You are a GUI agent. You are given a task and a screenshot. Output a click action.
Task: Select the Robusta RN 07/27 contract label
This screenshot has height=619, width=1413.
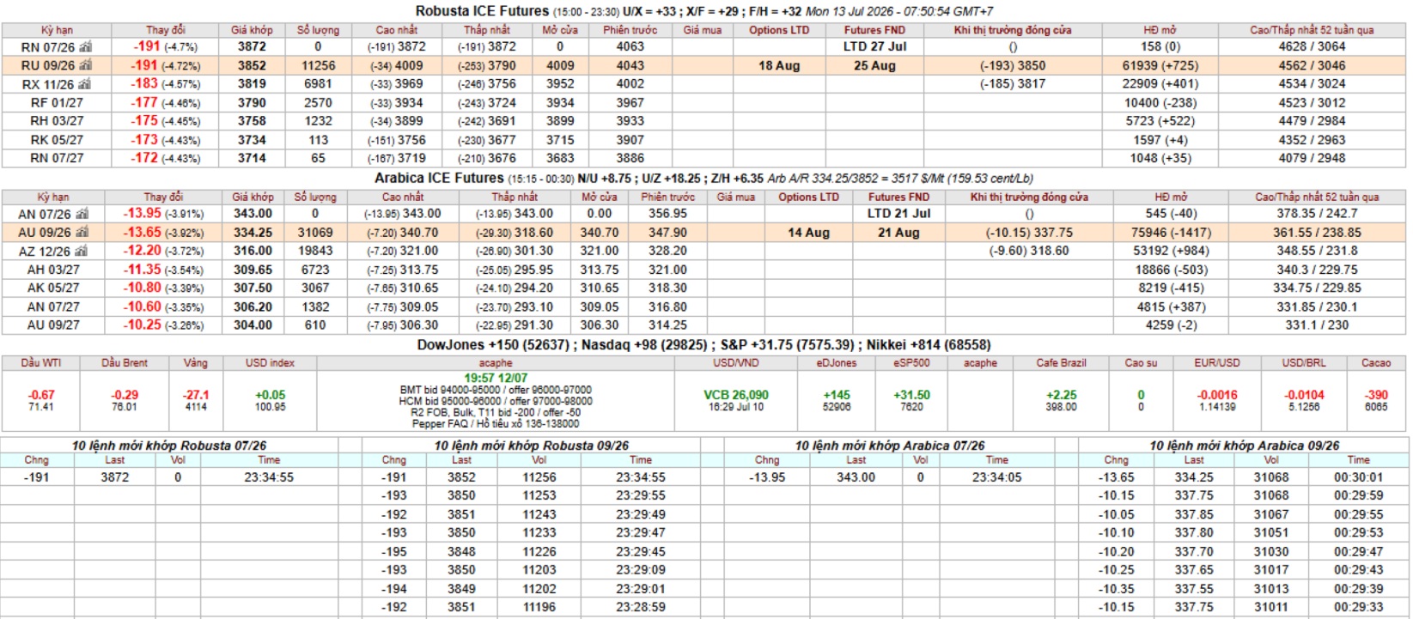point(57,158)
